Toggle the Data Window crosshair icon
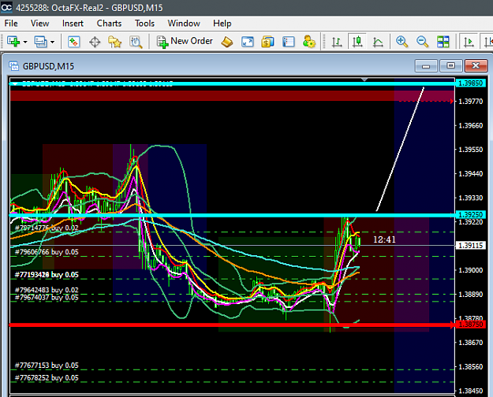 pyautogui.click(x=95, y=42)
